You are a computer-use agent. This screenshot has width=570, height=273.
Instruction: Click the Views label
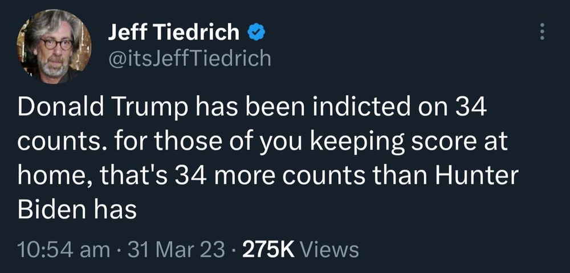click(x=329, y=249)
